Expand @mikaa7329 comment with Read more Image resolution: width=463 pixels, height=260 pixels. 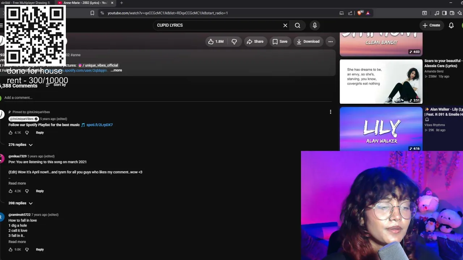click(x=17, y=183)
